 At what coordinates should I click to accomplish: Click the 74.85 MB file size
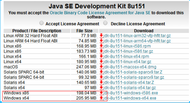87,41
